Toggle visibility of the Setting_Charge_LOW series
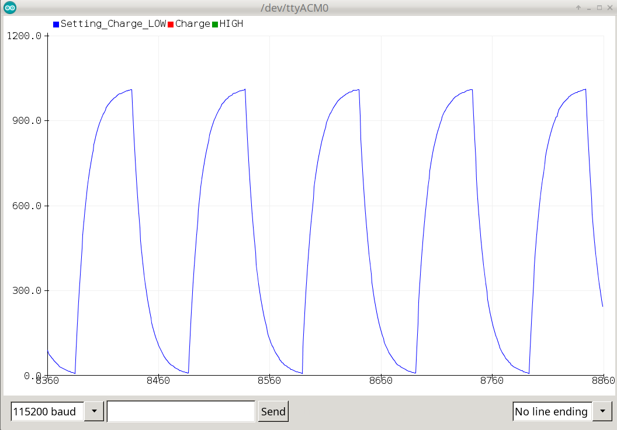This screenshot has height=430, width=617. (55, 24)
